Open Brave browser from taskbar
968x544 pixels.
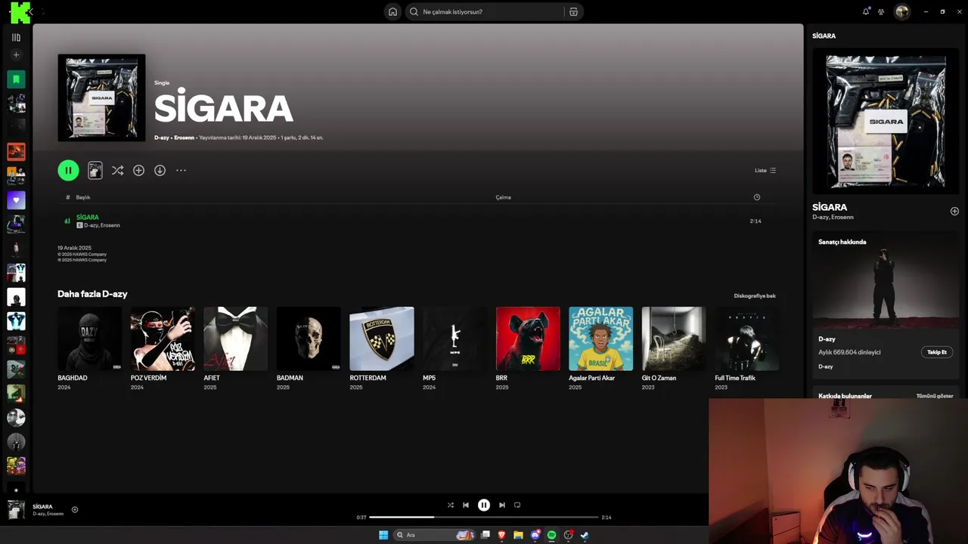[x=501, y=535]
